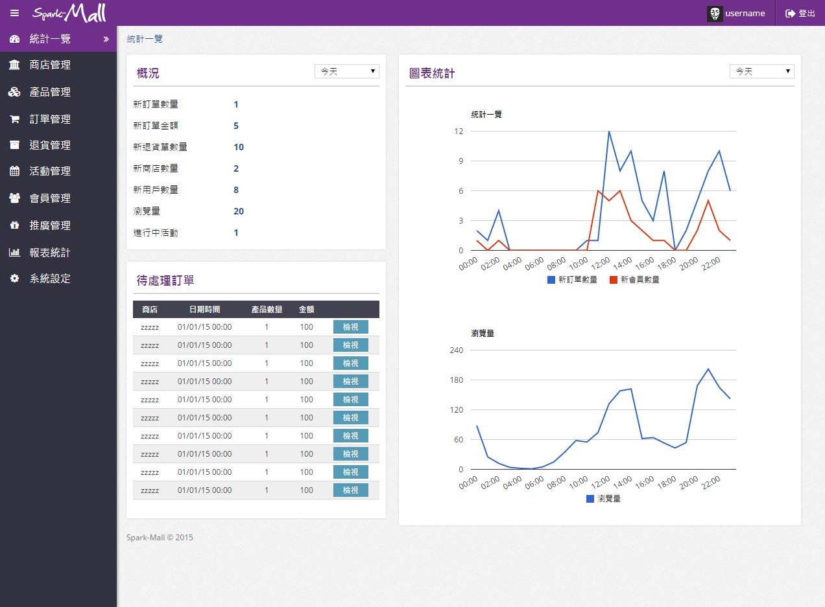Click the 訂單管理 shopping cart icon
Image resolution: width=825 pixels, height=607 pixels.
tap(14, 119)
